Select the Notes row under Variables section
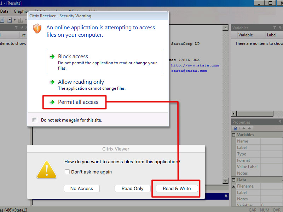This screenshot has width=283, height=212. (259, 173)
